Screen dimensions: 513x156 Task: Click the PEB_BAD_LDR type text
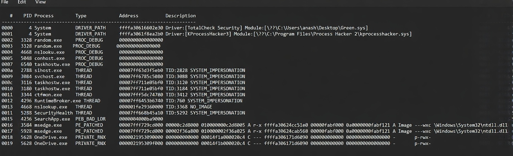point(90,119)
